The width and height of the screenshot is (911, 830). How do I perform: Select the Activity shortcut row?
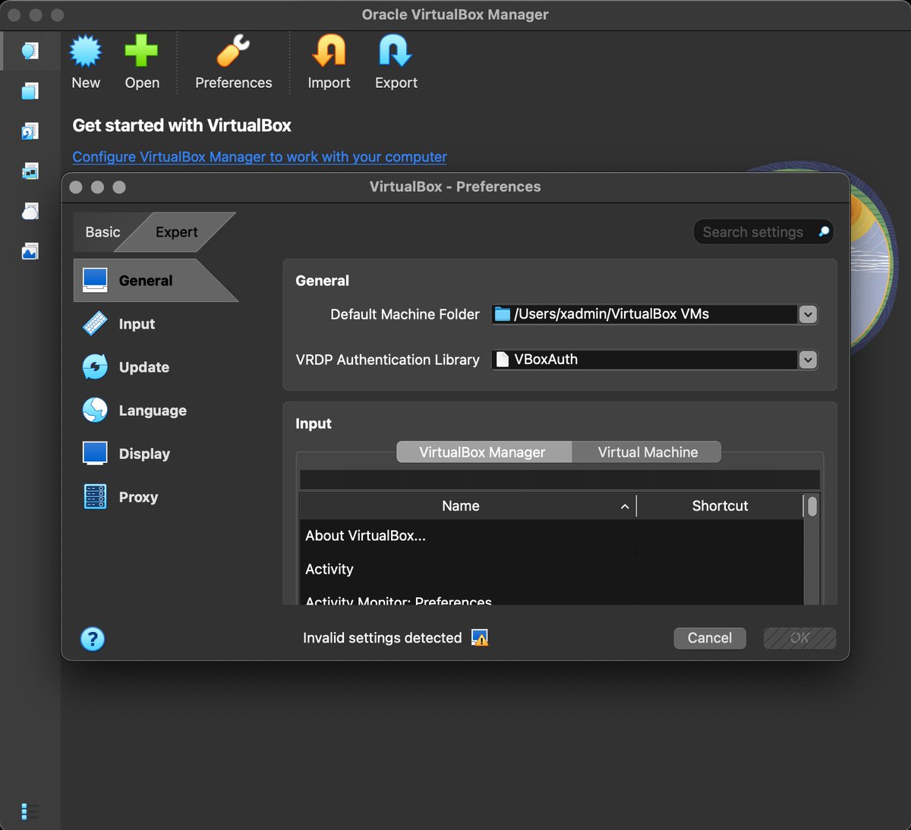[x=552, y=569]
